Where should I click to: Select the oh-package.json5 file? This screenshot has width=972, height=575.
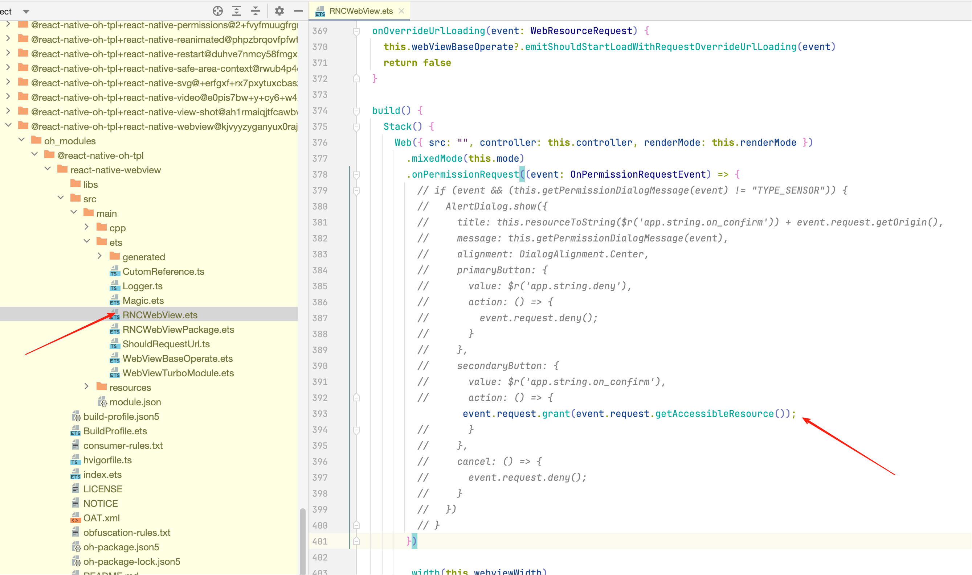point(121,547)
